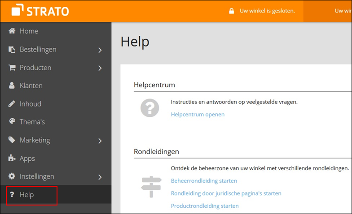Click the Ontdek de beheerzone description text

(260, 168)
